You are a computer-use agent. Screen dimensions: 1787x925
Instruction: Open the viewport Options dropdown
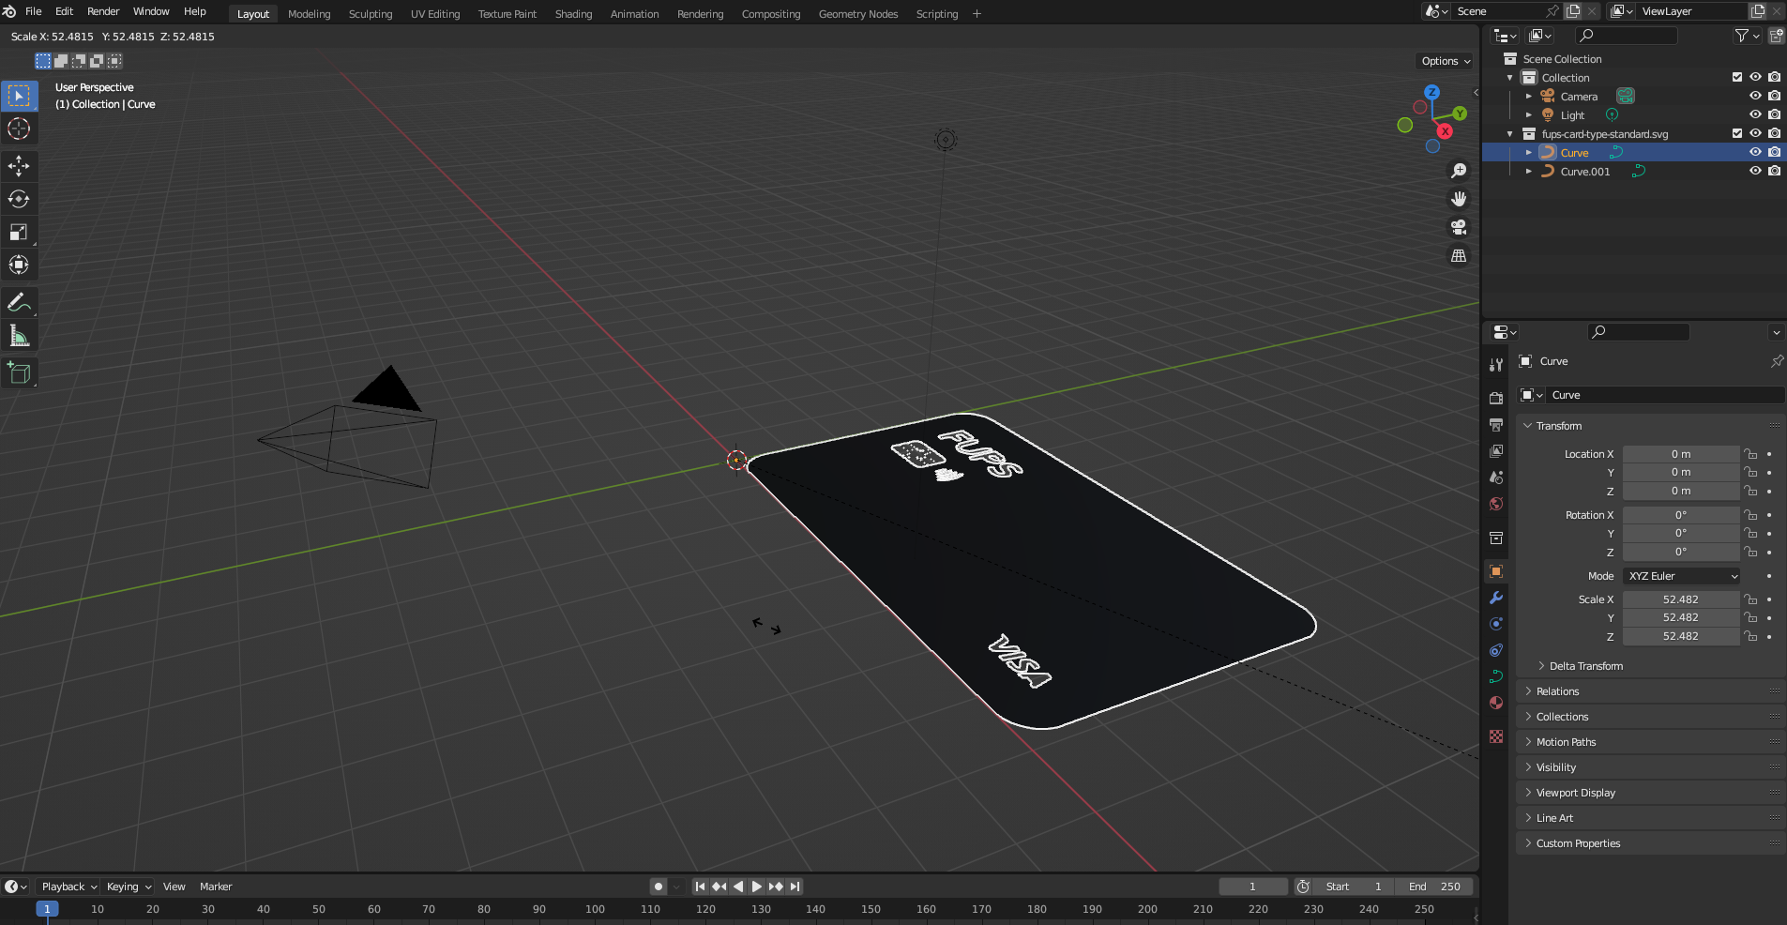[x=1446, y=61]
